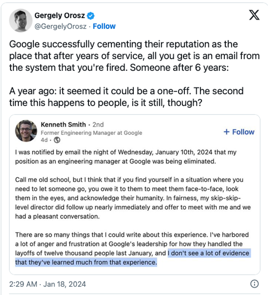Open the info icon beside the tweet timestamp
This screenshot has height=295, width=268.
tap(254, 284)
